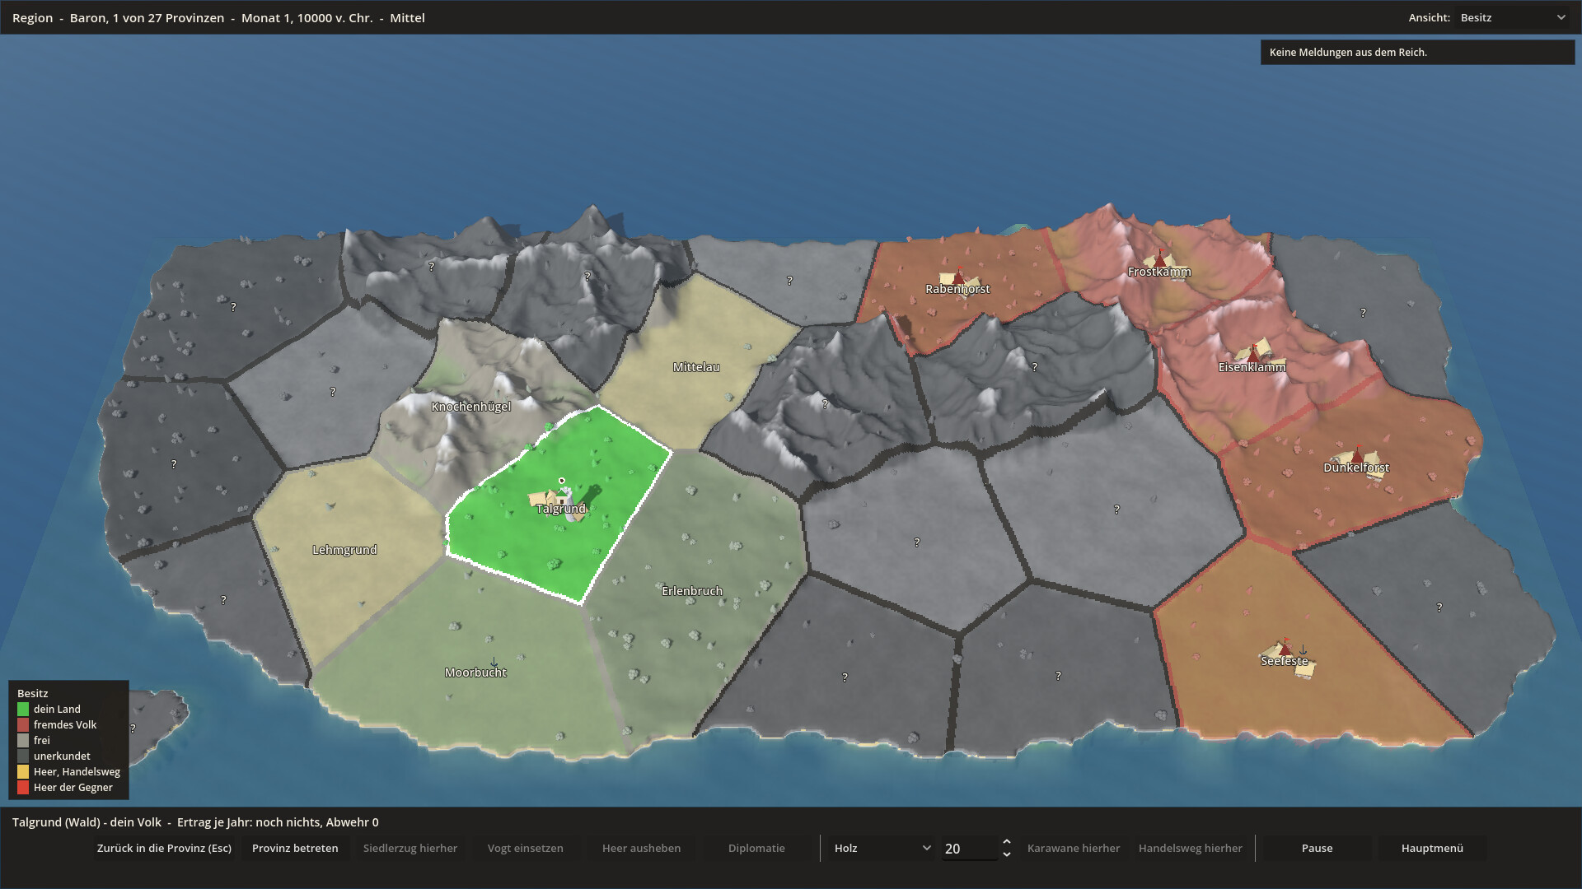
Task: Click the Talgrund status text in bottom bar
Action: 195,822
